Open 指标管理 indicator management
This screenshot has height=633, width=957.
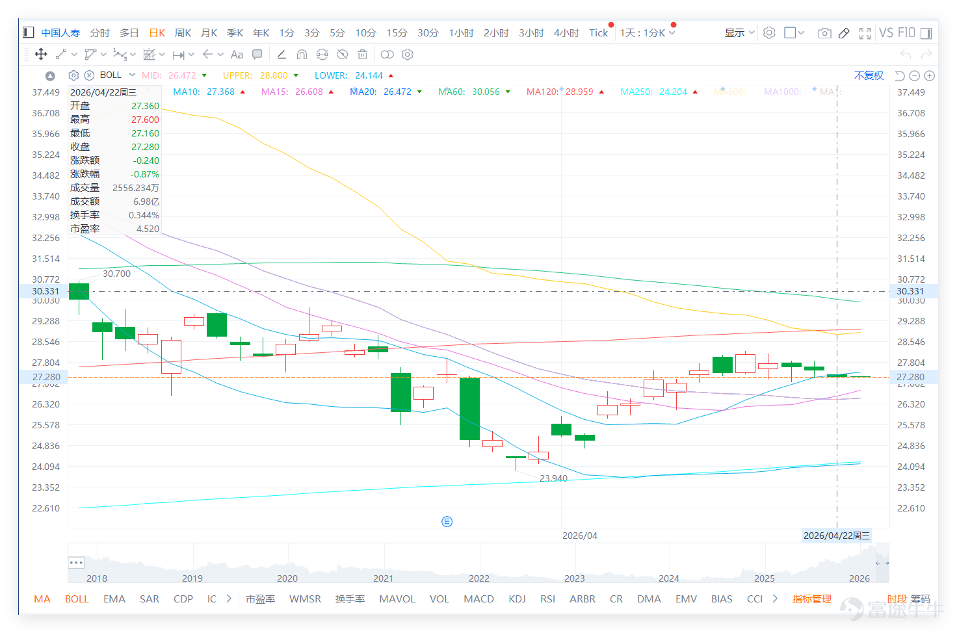tap(812, 599)
